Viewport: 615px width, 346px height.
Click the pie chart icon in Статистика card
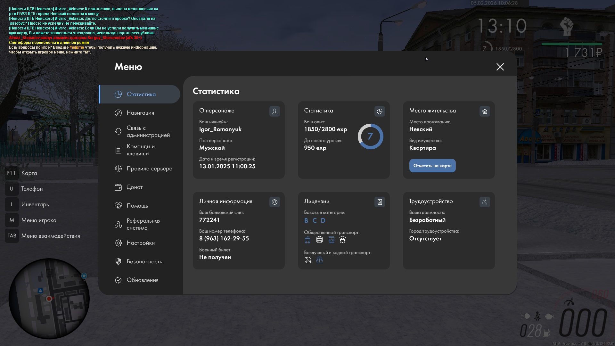tap(380, 111)
